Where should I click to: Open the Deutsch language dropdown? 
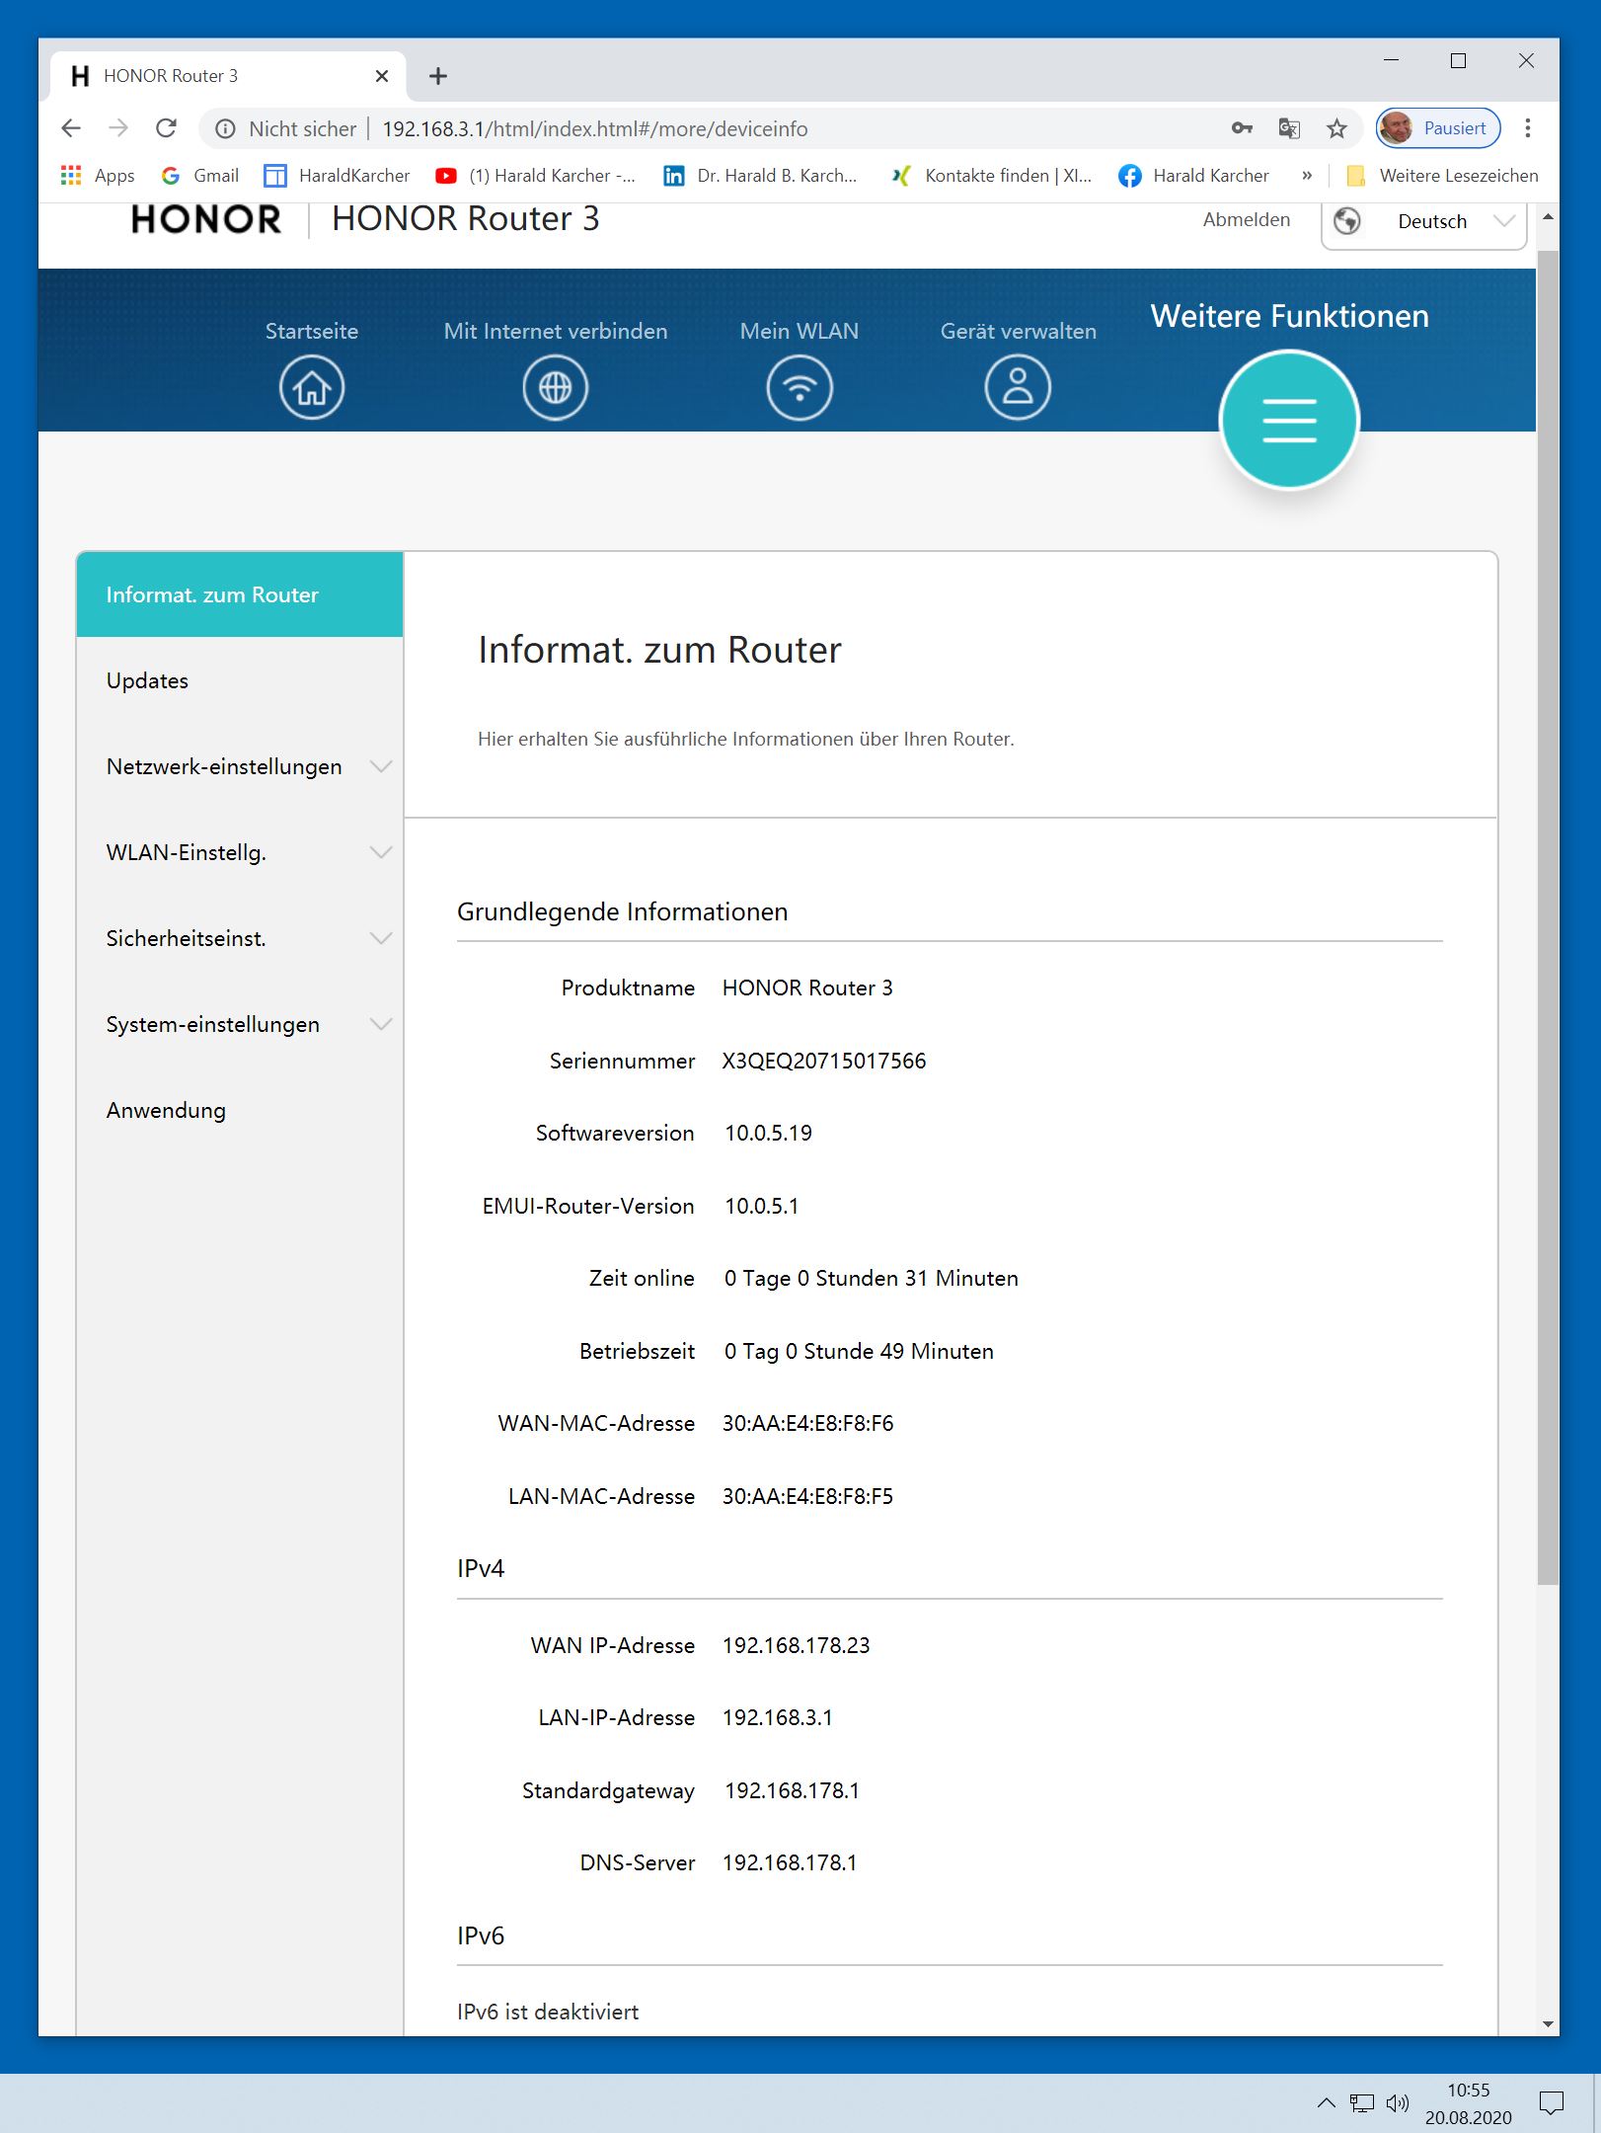[x=1424, y=222]
